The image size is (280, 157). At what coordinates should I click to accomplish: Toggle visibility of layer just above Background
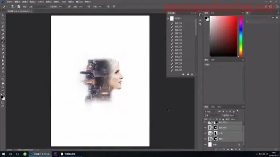point(205,139)
